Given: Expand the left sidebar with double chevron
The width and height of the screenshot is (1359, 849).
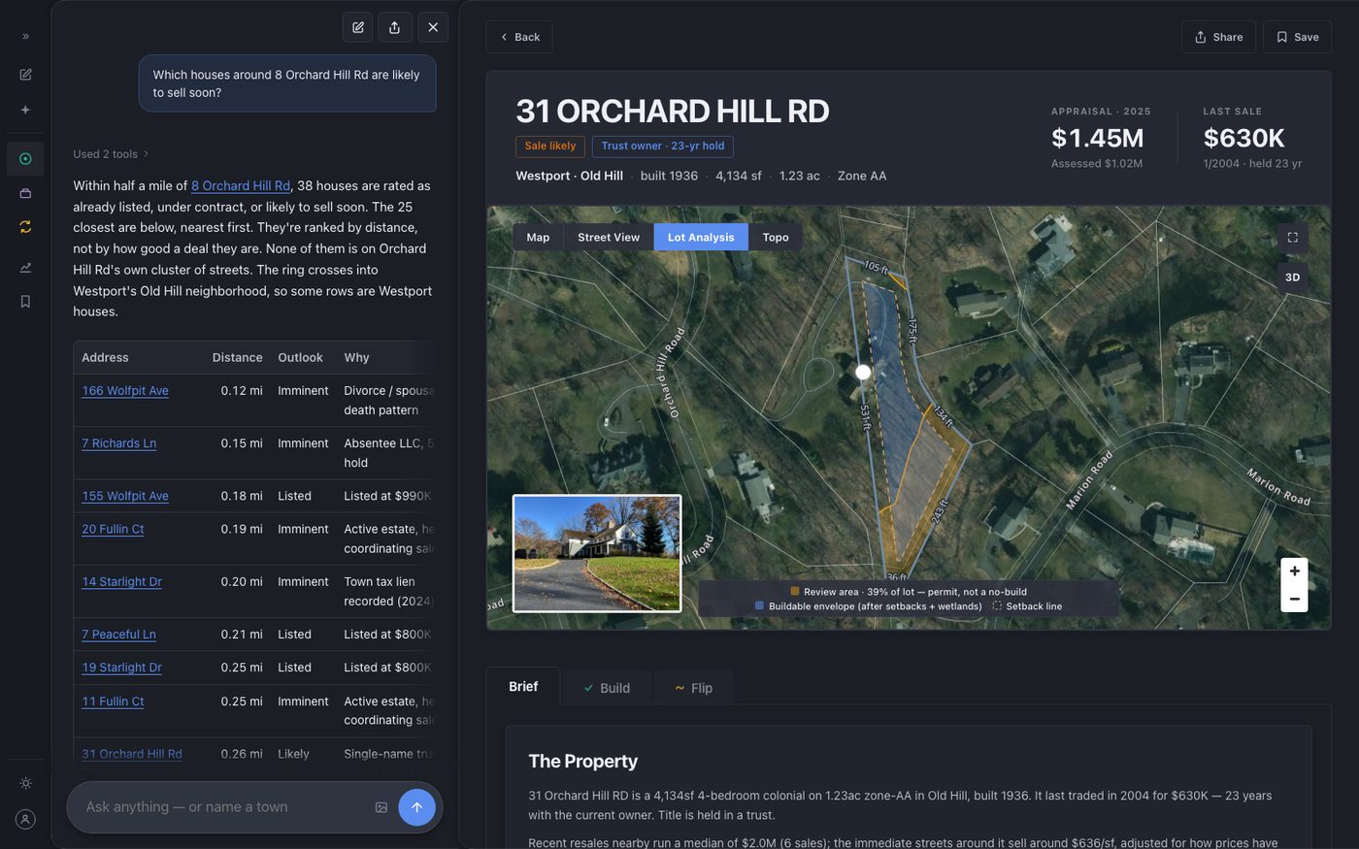Looking at the screenshot, I should tap(25, 36).
